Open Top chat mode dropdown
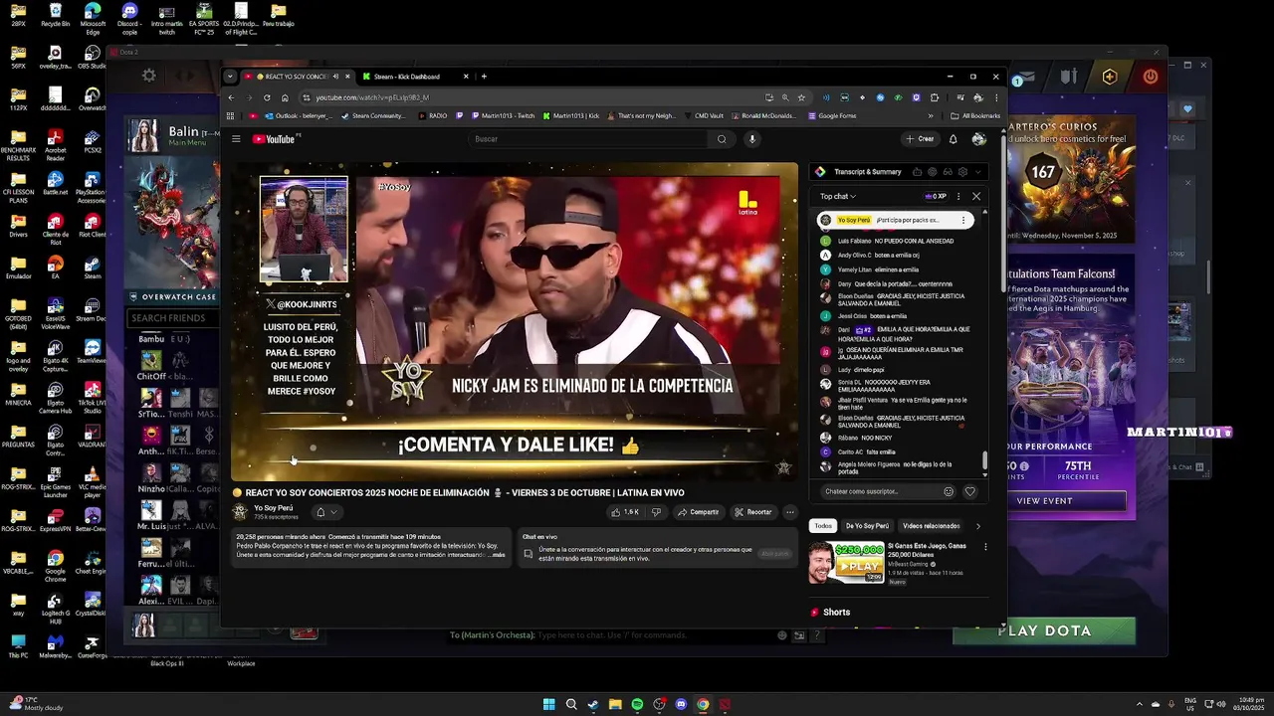1274x716 pixels. [838, 196]
